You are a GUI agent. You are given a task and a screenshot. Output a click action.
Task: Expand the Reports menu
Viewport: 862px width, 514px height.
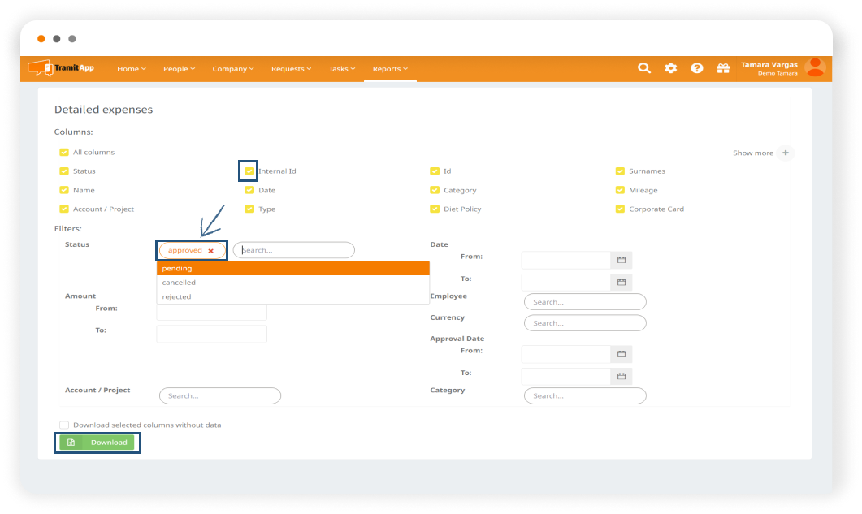(390, 69)
